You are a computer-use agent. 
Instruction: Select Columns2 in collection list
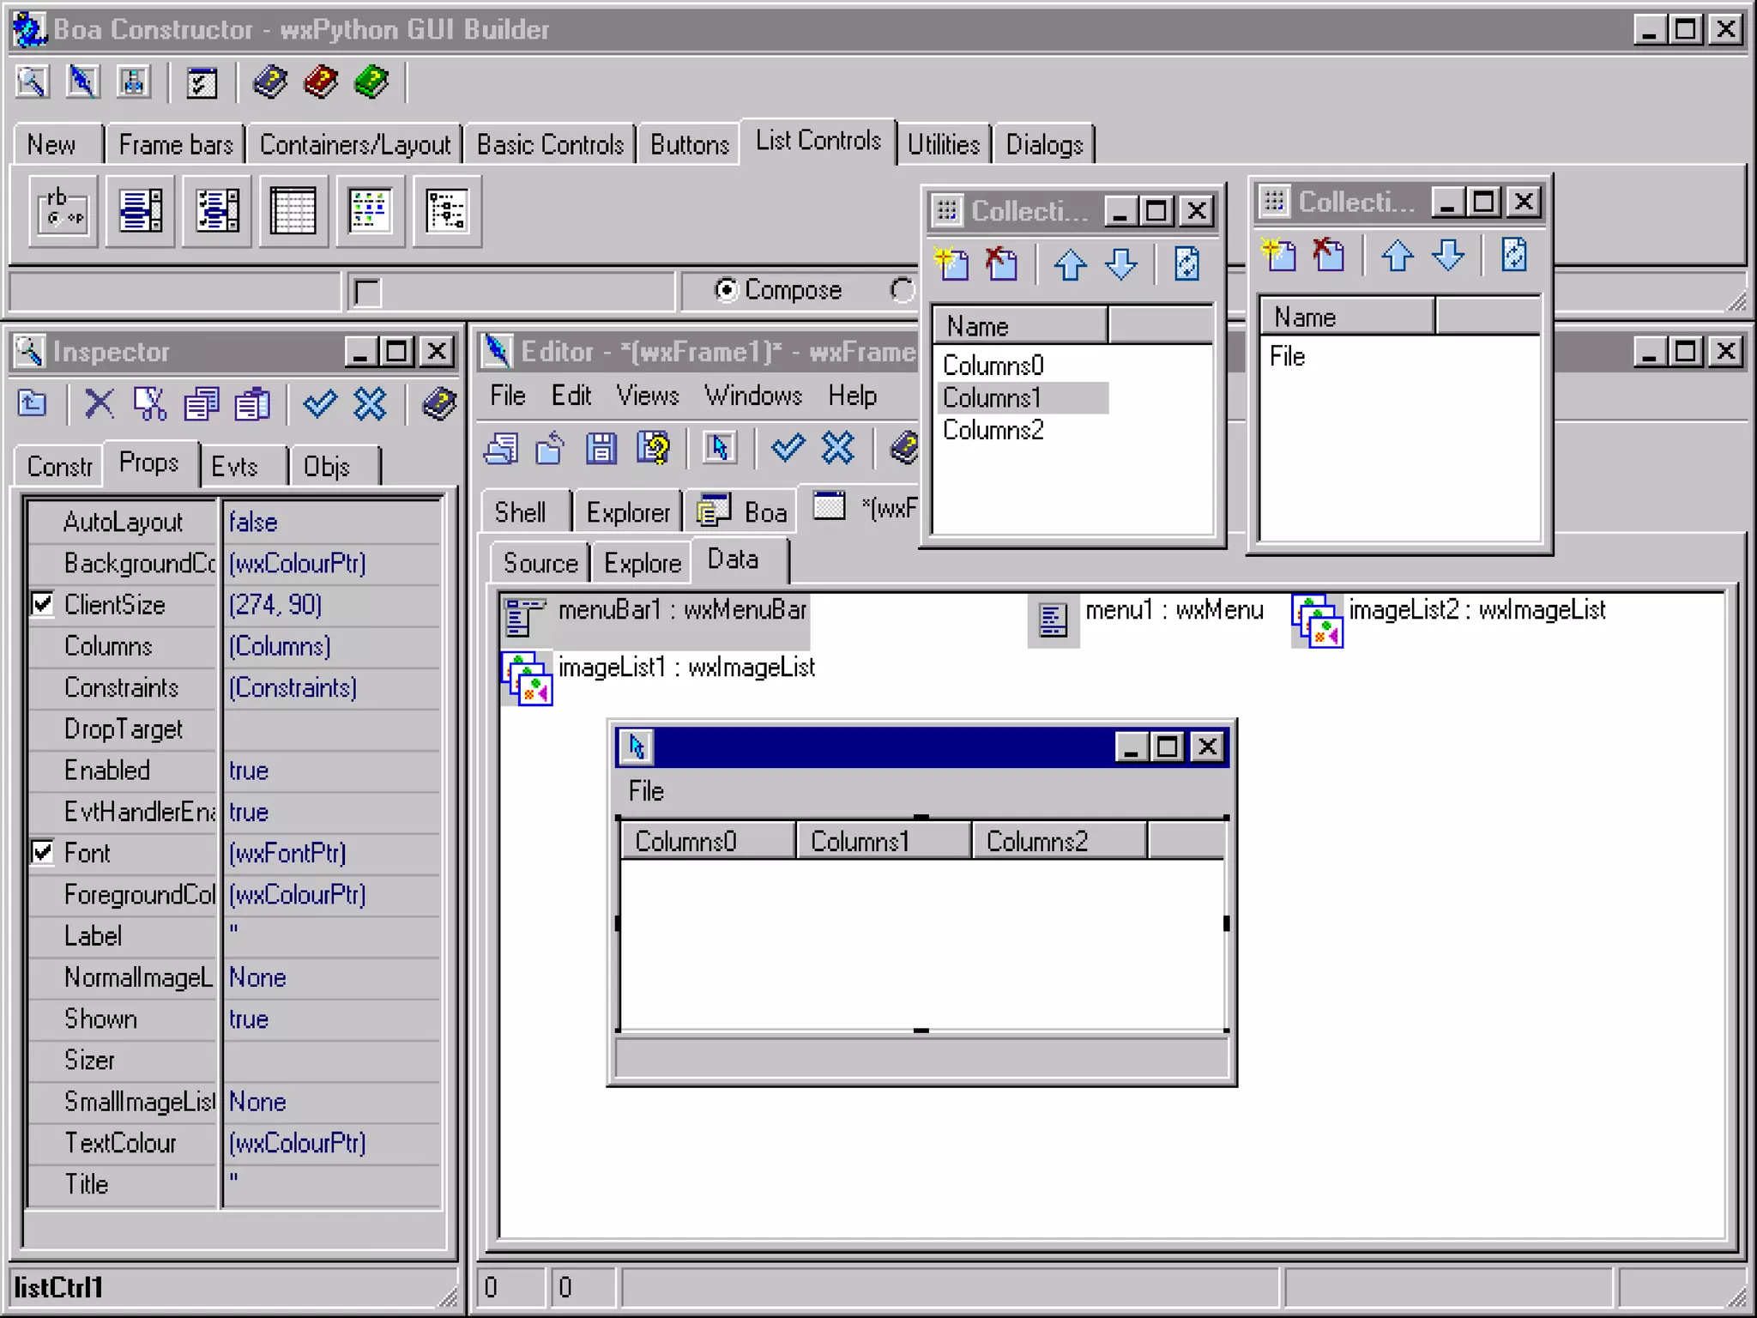point(993,430)
